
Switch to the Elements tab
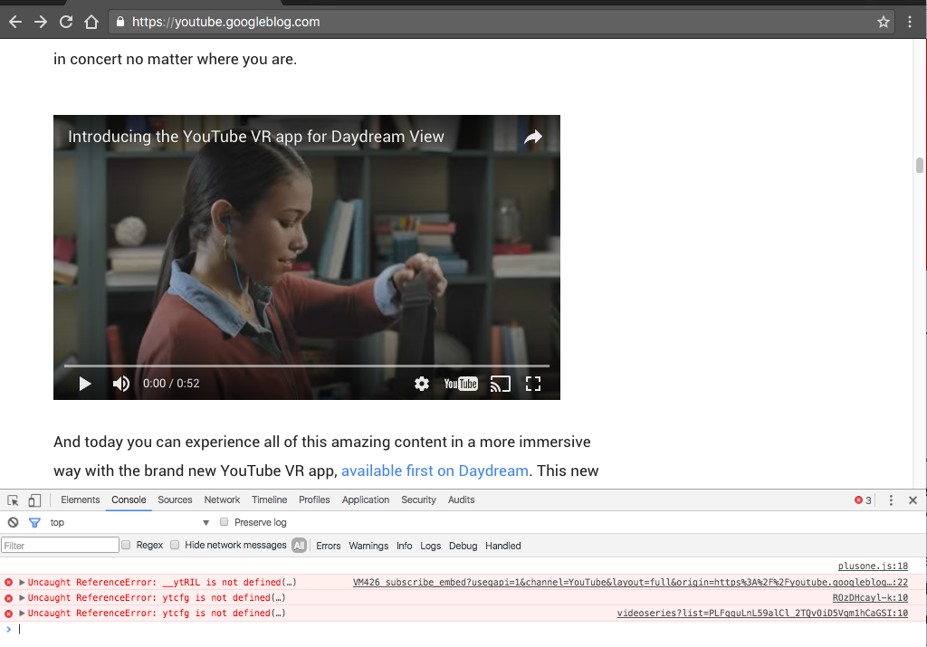click(81, 500)
